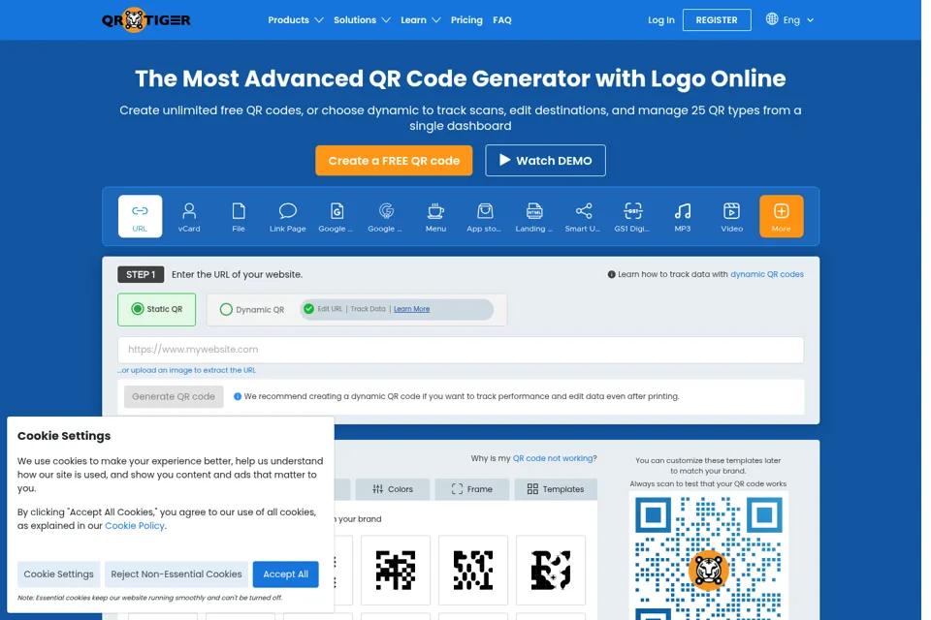
Task: Select the Link Page QR type icon
Action: [x=287, y=216]
